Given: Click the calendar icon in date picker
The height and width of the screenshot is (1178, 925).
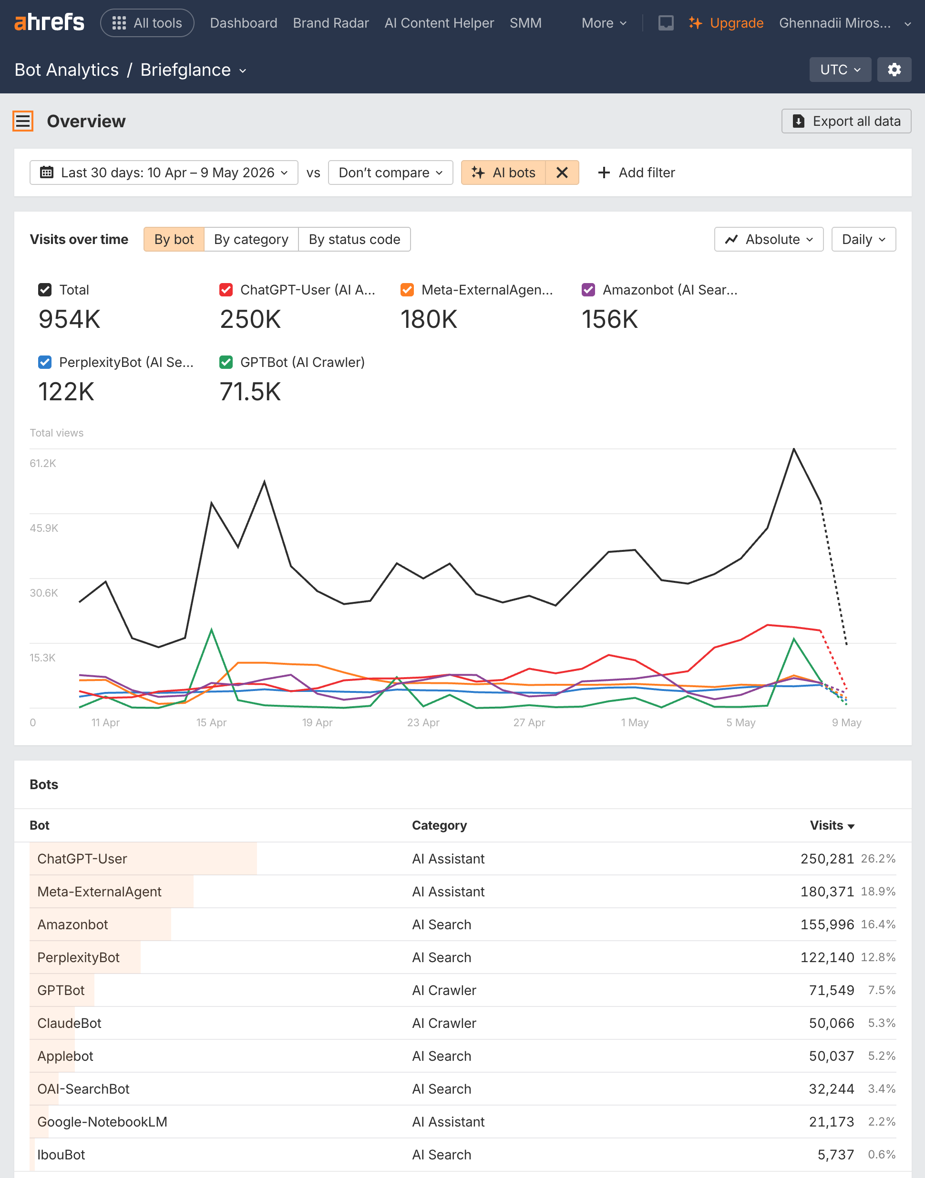Looking at the screenshot, I should [47, 173].
